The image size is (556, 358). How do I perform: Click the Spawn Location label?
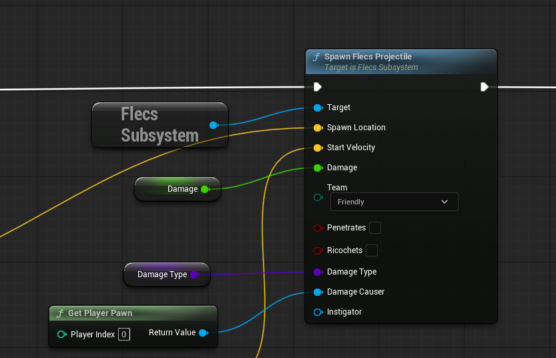[356, 128]
